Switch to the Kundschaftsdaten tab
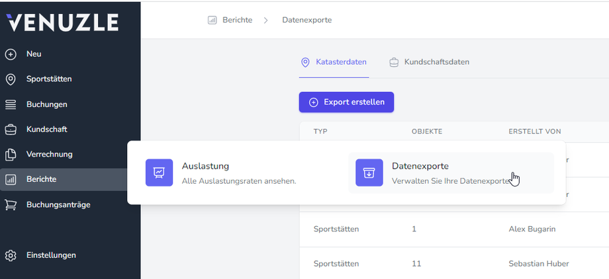Image resolution: width=609 pixels, height=279 pixels. pos(429,62)
